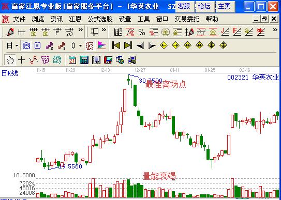Click the 002321 华英农业 stock label
This screenshot has height=200, width=281.
[253, 78]
